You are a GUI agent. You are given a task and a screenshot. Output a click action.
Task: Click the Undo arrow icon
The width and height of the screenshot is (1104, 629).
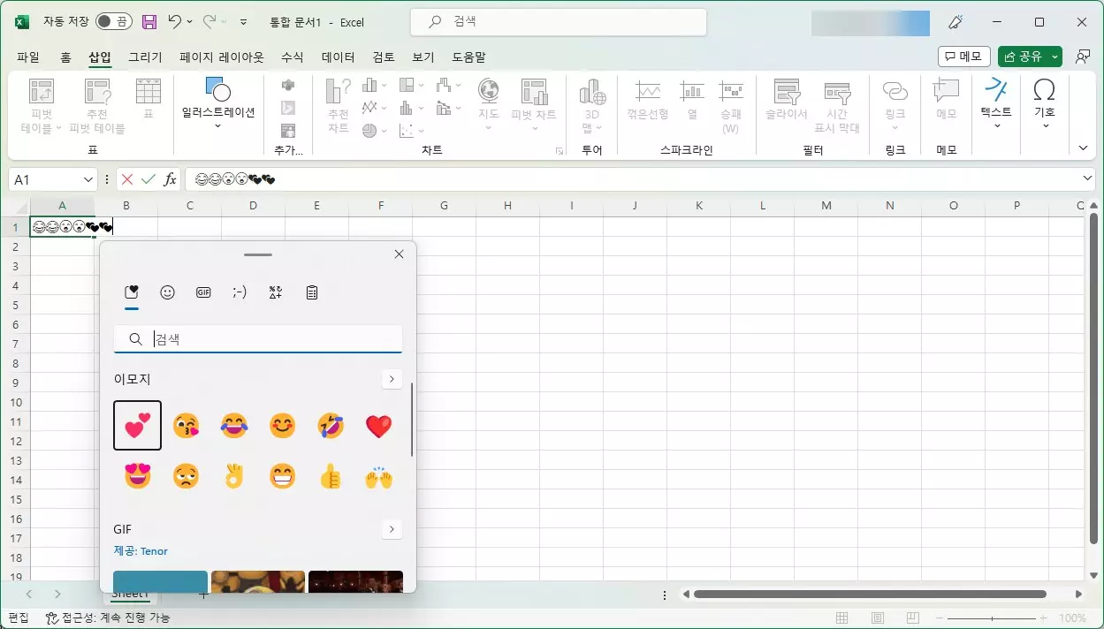point(174,21)
